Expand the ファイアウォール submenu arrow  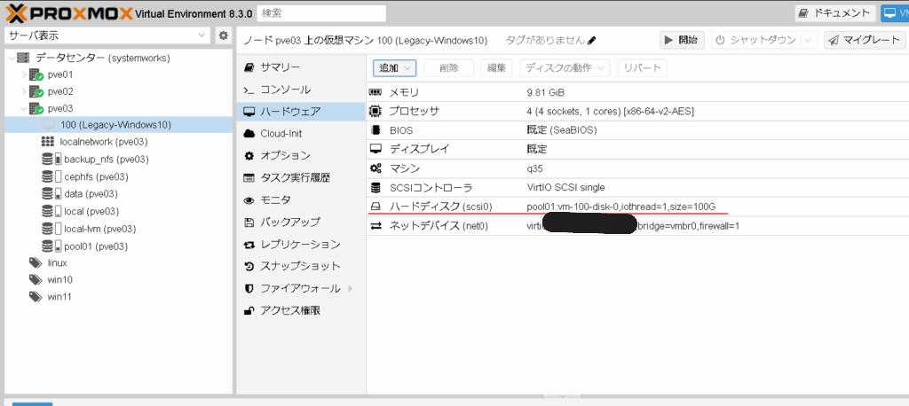click(350, 288)
